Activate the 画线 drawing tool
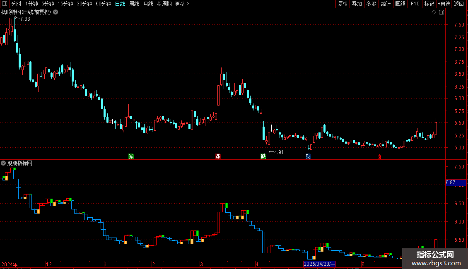The height and width of the screenshot is (269, 468). point(400,4)
